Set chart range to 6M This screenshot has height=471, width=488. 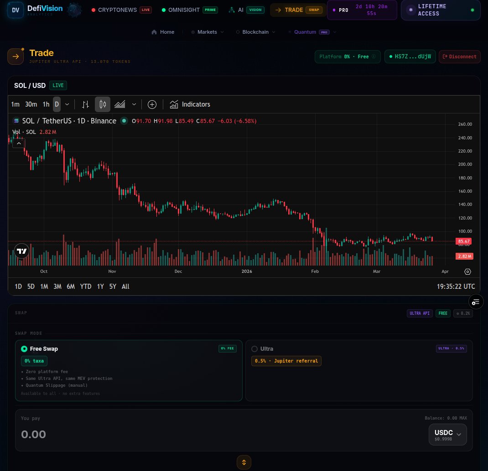point(71,287)
